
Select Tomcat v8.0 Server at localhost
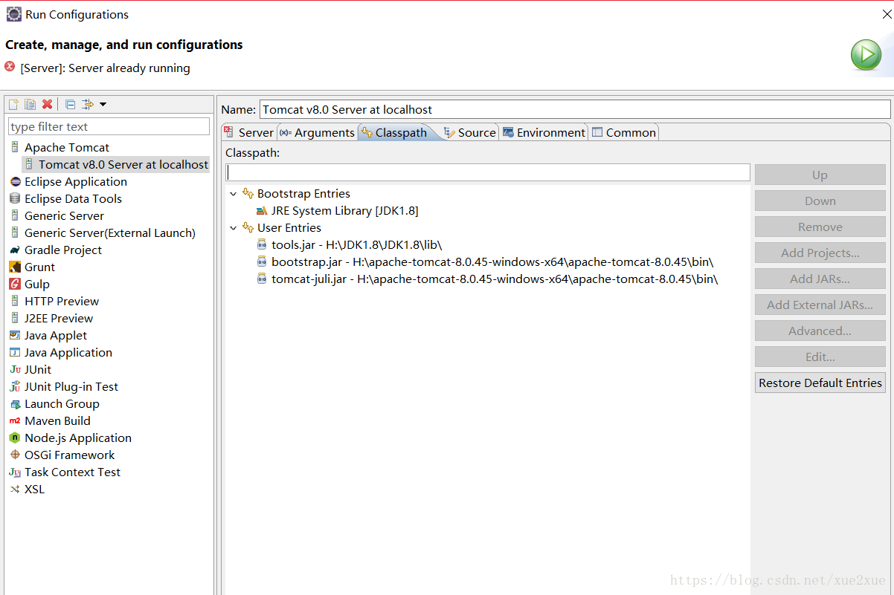tap(123, 164)
